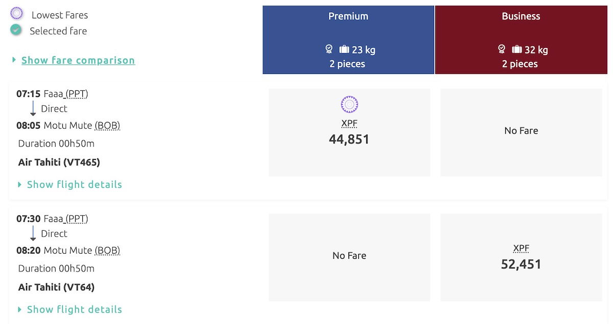The height and width of the screenshot is (324, 613).
Task: Click the Business baggage suitcase icon
Action: tap(517, 49)
